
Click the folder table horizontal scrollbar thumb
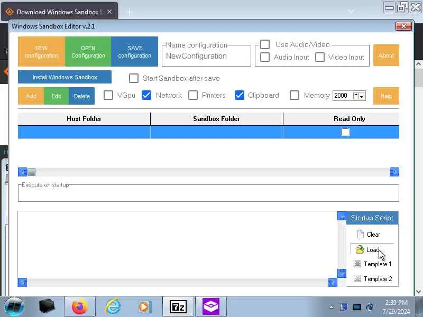(32, 172)
